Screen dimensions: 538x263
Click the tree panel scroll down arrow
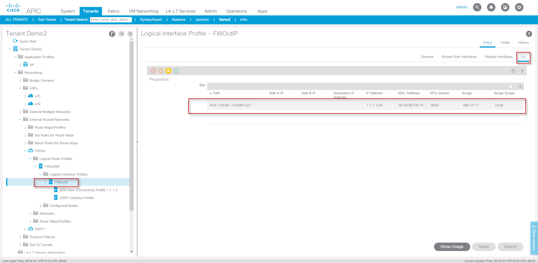pyautogui.click(x=131, y=252)
